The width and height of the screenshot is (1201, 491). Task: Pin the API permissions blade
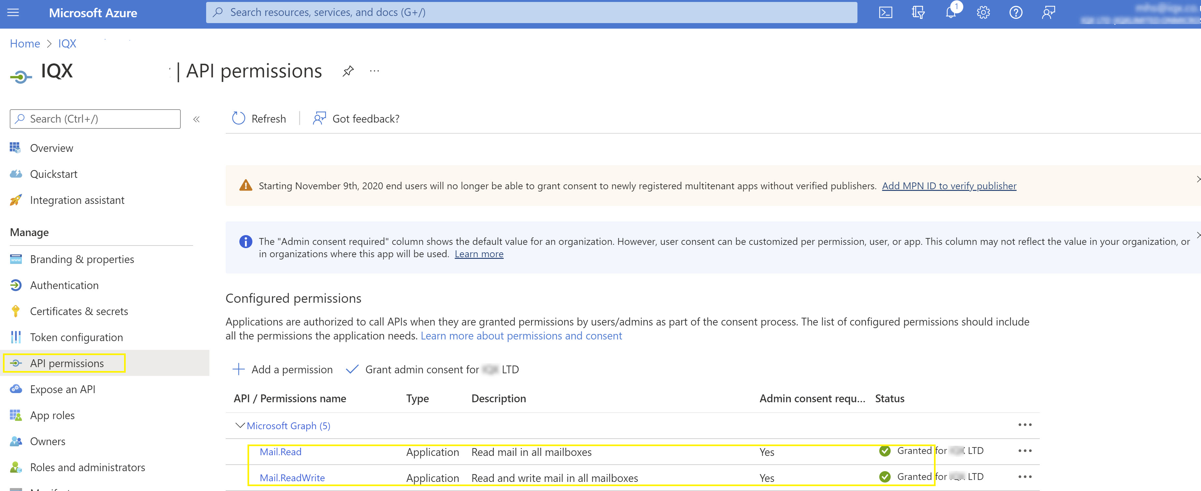(x=348, y=71)
